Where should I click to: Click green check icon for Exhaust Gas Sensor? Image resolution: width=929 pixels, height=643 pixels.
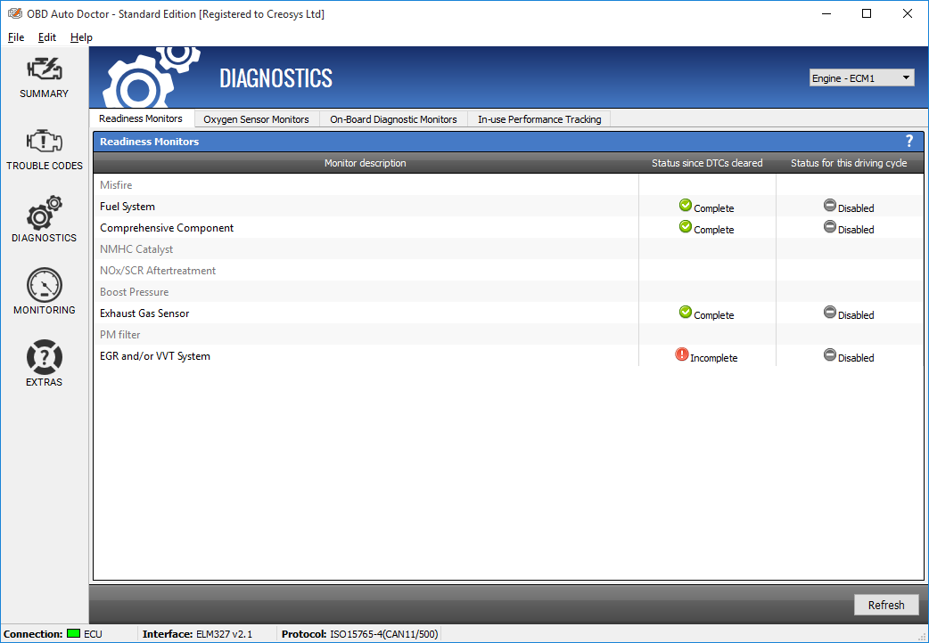coord(686,312)
